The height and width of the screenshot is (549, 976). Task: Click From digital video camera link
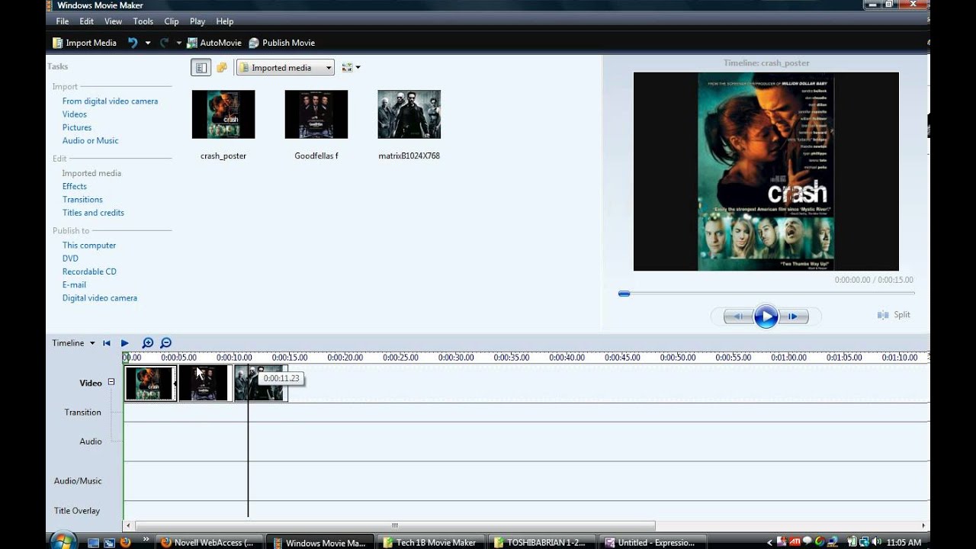110,101
